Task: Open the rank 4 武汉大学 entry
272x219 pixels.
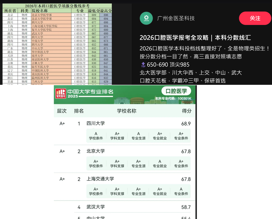Action: tap(96, 207)
